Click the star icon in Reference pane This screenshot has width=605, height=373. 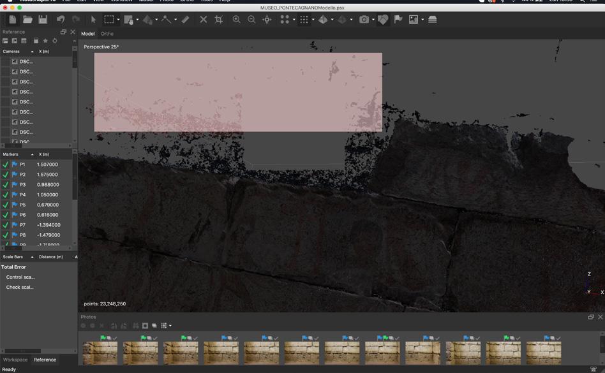(x=45, y=41)
